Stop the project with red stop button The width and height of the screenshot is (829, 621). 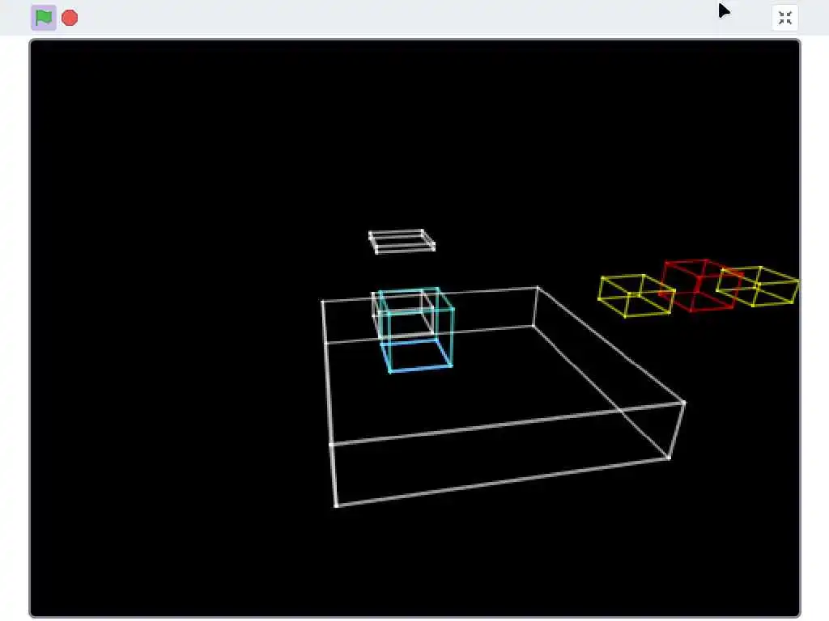(70, 18)
